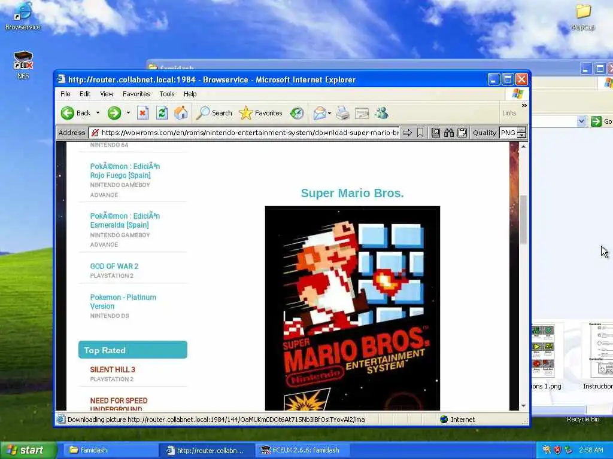Screen dimensions: 613x459
Task: Click the Go button in famidash window
Action: [602, 121]
